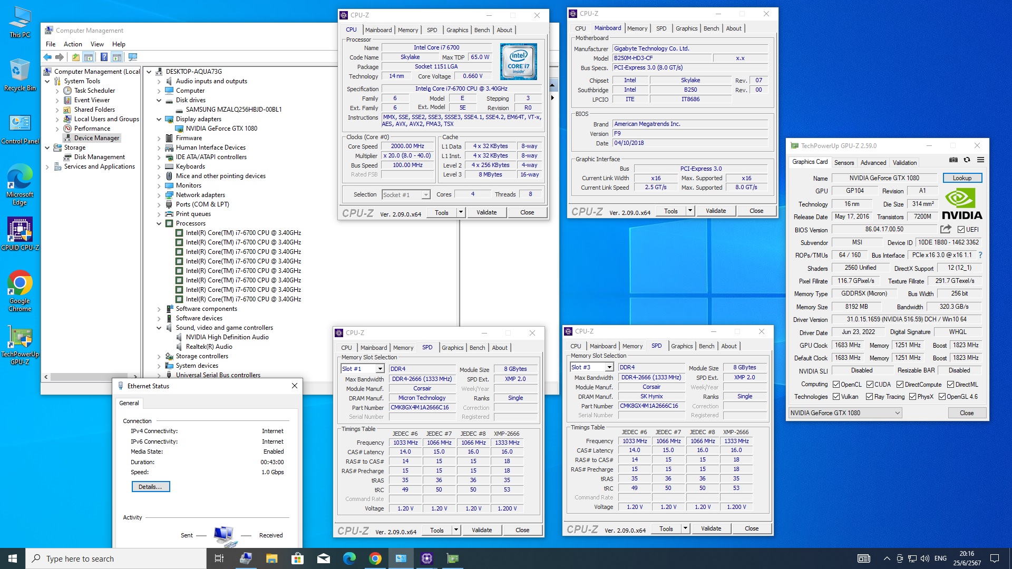
Task: Click the BIOS export share icon in GPU-Z
Action: 946,229
